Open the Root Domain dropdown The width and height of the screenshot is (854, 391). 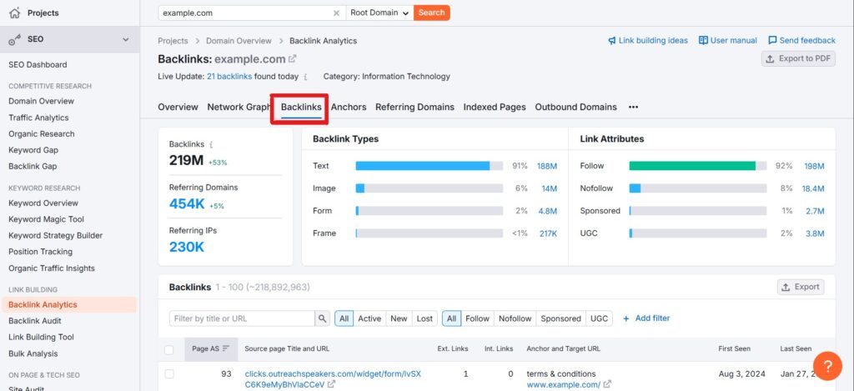pos(379,13)
